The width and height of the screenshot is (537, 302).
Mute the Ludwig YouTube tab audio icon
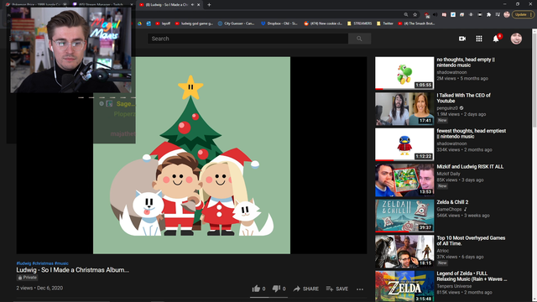[x=192, y=5]
